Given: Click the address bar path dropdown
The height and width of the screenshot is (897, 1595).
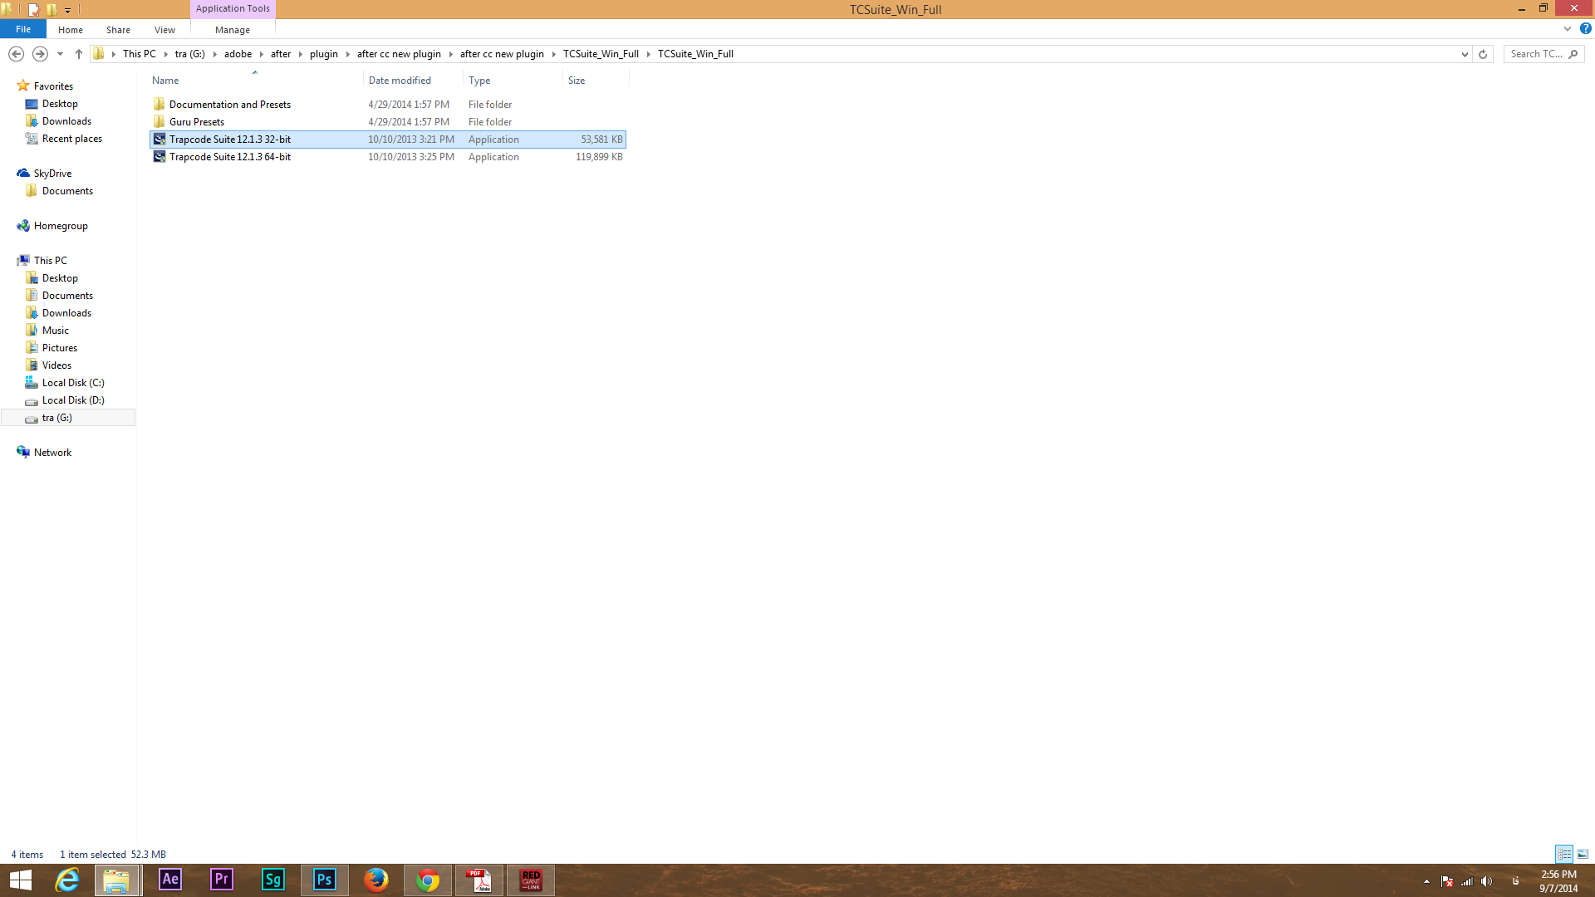Looking at the screenshot, I should [x=1465, y=54].
